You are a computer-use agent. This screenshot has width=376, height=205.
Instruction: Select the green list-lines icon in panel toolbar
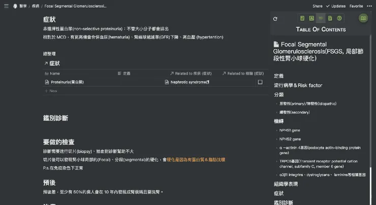(x=321, y=18)
